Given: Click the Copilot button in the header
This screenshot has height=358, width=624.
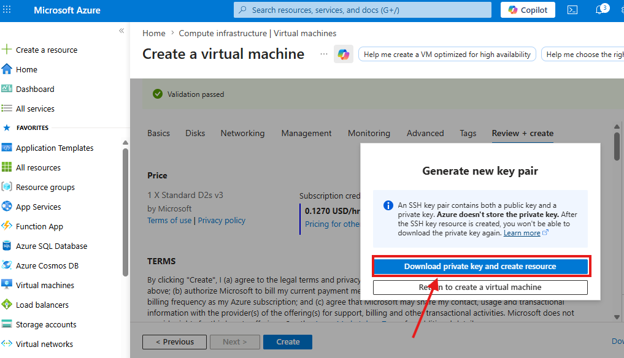Looking at the screenshot, I should [x=528, y=10].
